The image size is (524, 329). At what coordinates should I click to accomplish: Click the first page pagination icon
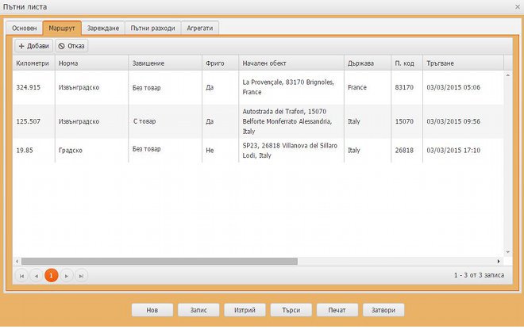[21, 275]
